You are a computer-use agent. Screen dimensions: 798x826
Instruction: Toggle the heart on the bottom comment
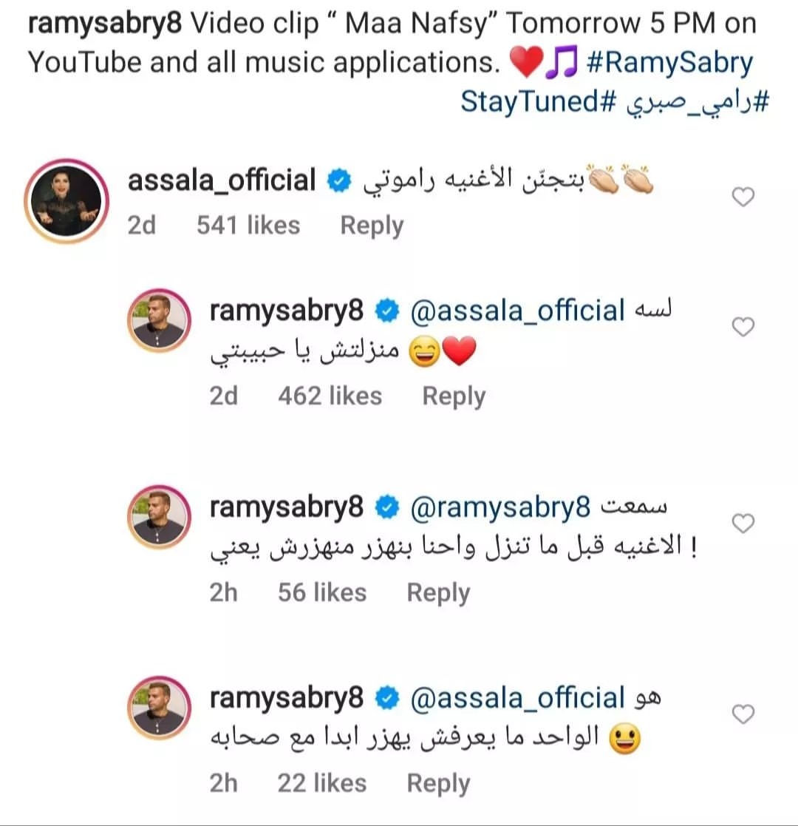click(743, 714)
